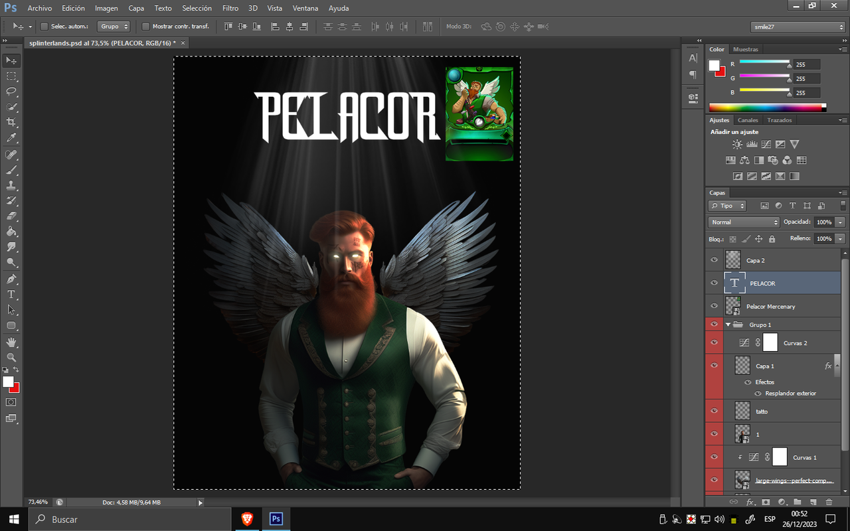This screenshot has width=850, height=531.
Task: Hide the Grupo 1 group
Action: tap(715, 325)
